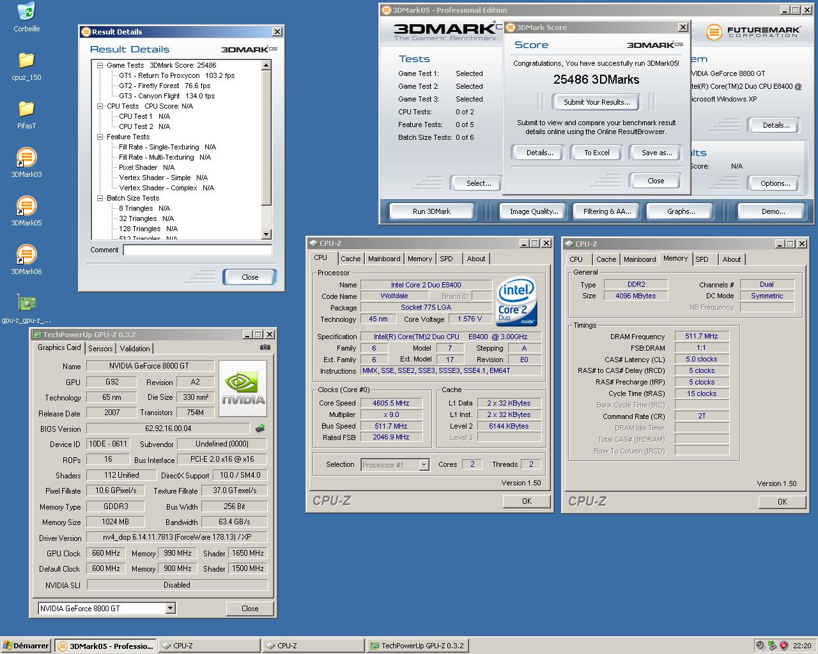Open the About tab in CPU-Z Memory window
This screenshot has height=654, width=818.
(x=732, y=259)
